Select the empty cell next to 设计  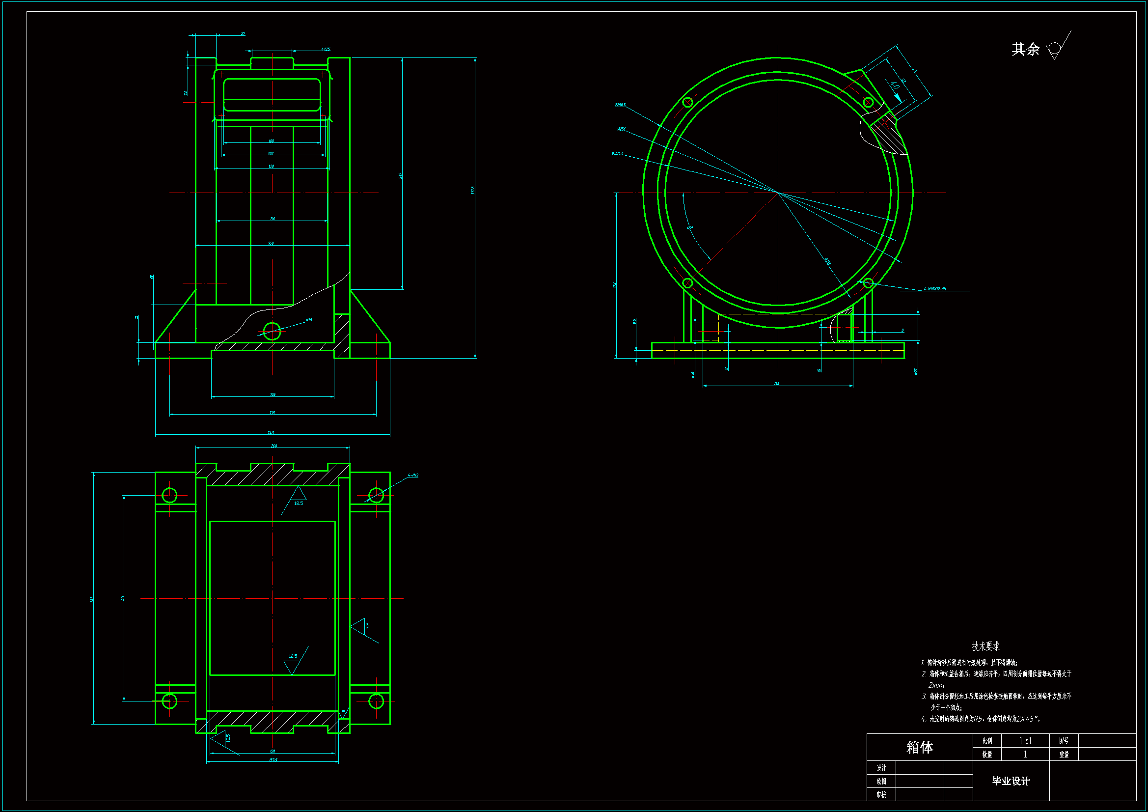coord(920,767)
